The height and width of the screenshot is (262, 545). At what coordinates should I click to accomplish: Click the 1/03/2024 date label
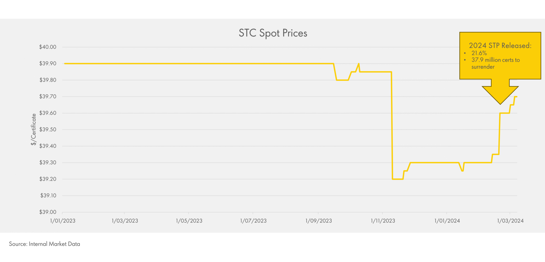(510, 221)
